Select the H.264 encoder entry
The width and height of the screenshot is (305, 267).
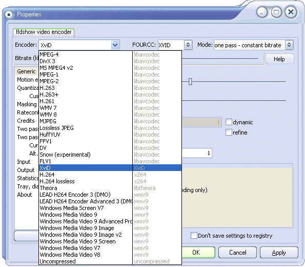click(110, 175)
